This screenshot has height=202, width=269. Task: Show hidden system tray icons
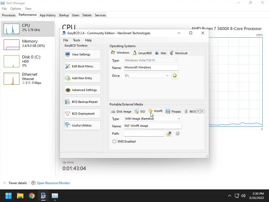(230, 196)
